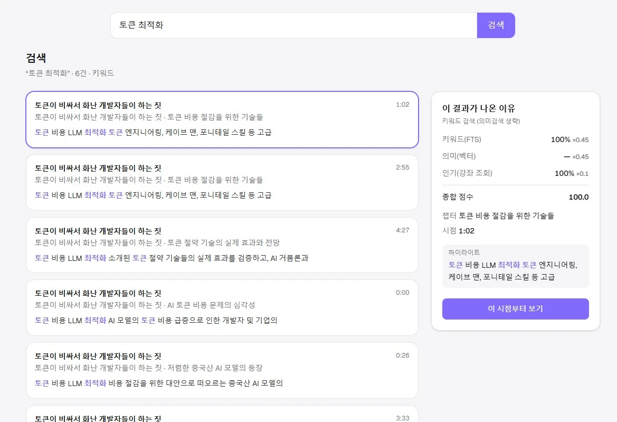
Task: Click the snippet about 중국산 AI 모델의
Action: (158, 383)
